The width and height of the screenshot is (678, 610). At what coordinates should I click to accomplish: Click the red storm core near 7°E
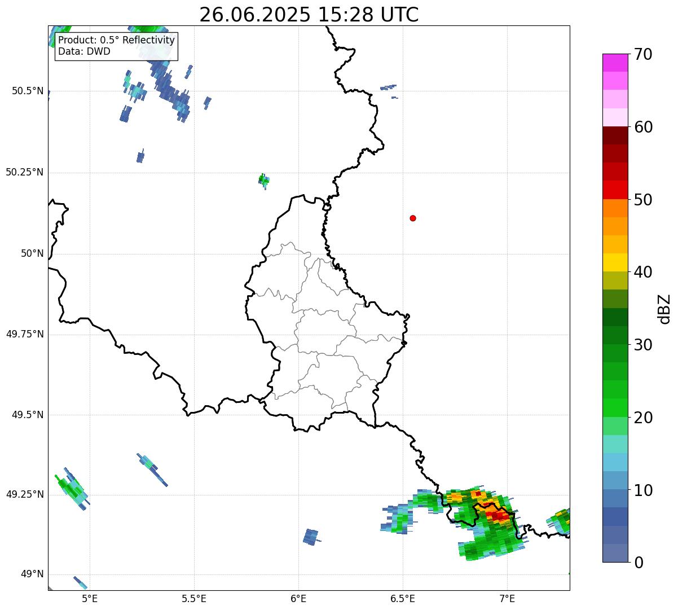[x=498, y=515]
